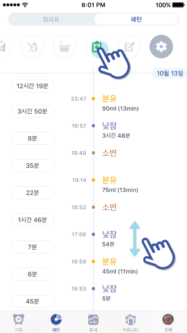Screen dimensions: 187x333
Task: Open filter settings gear icon
Action: pyautogui.click(x=161, y=46)
